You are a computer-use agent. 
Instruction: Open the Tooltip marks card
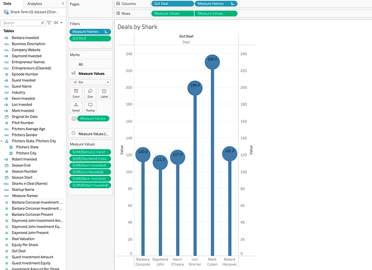(90, 107)
